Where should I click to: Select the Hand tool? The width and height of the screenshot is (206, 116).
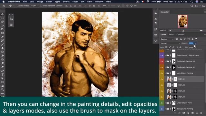[x=2, y=86]
